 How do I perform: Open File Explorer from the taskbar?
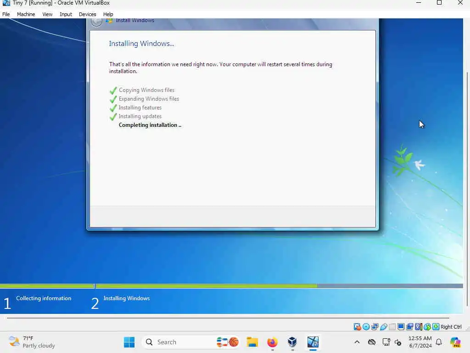252,342
